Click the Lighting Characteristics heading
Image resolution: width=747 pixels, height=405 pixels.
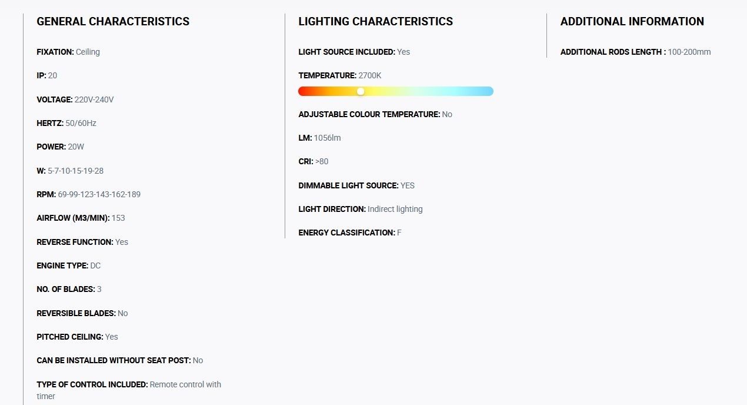click(376, 22)
